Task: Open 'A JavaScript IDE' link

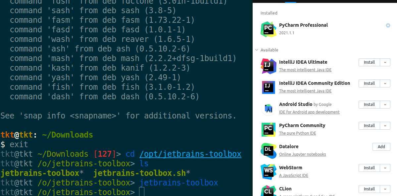Action: pyautogui.click(x=293, y=176)
